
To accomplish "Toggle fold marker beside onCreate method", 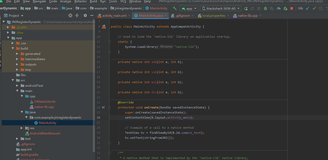I will point(109,107).
